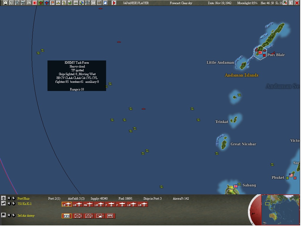Viewport: 301px width, 226px height.
Task: Click the Japanese rising sun flag icon
Action: 35,3
